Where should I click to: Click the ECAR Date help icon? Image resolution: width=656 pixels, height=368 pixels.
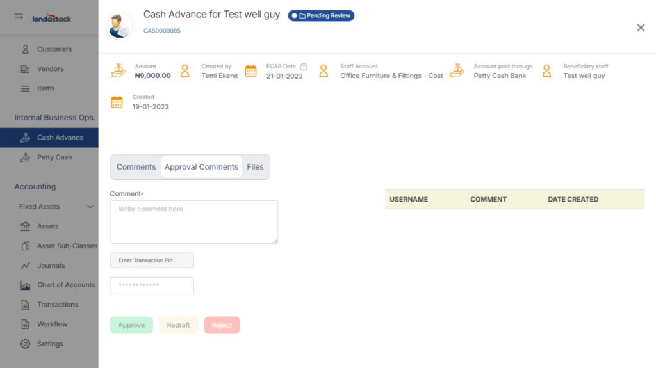(304, 67)
